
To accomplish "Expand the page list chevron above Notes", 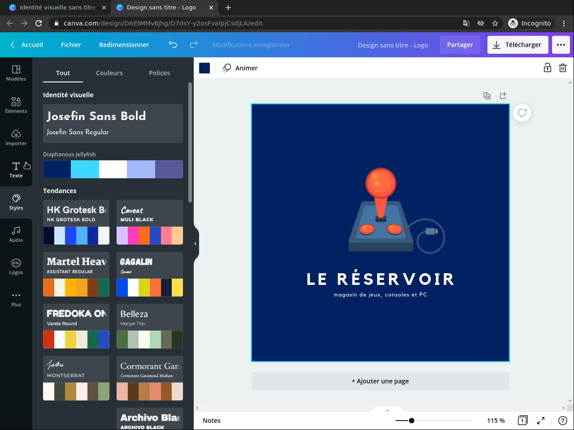I will pyautogui.click(x=387, y=410).
